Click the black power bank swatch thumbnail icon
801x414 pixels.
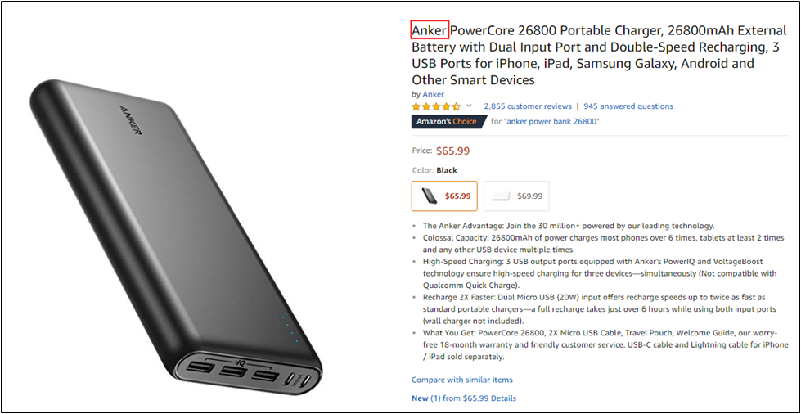[429, 196]
